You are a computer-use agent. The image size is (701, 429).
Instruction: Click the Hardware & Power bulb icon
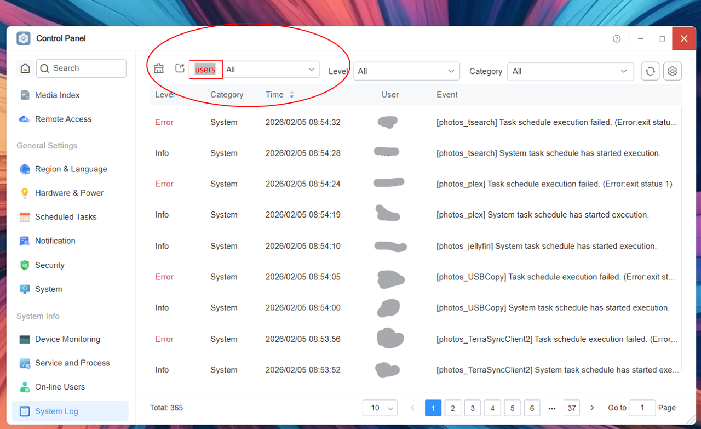tap(25, 193)
